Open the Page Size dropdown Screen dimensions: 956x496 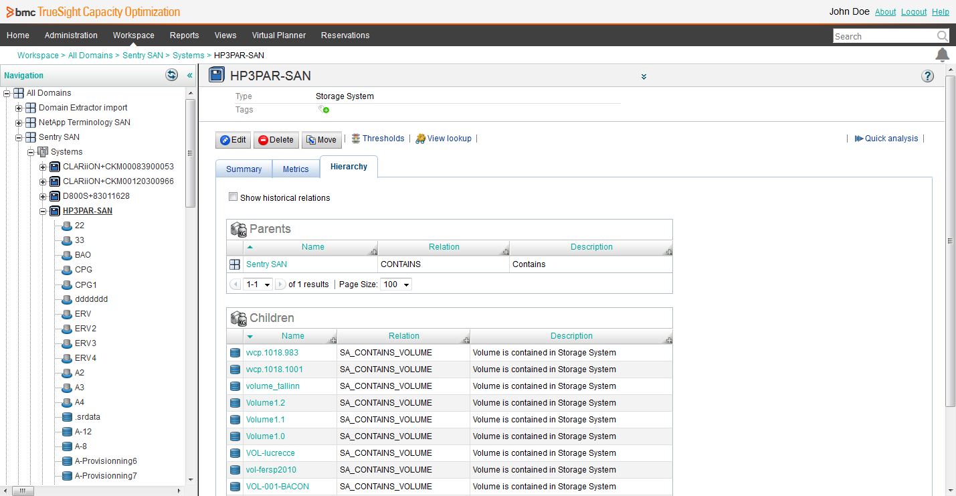click(x=396, y=284)
